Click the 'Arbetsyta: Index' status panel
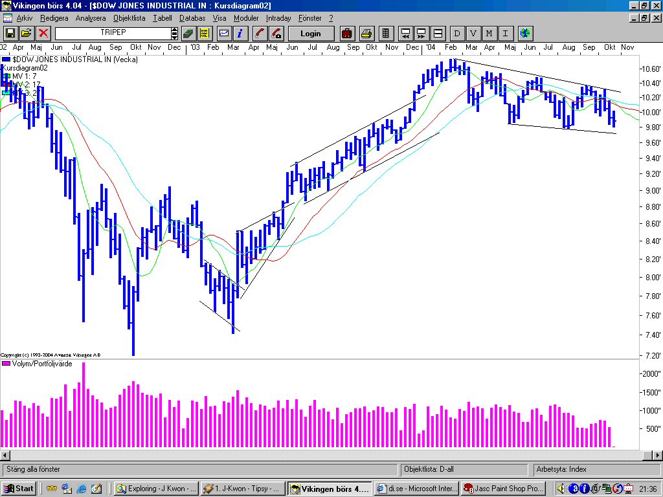 [x=596, y=470]
